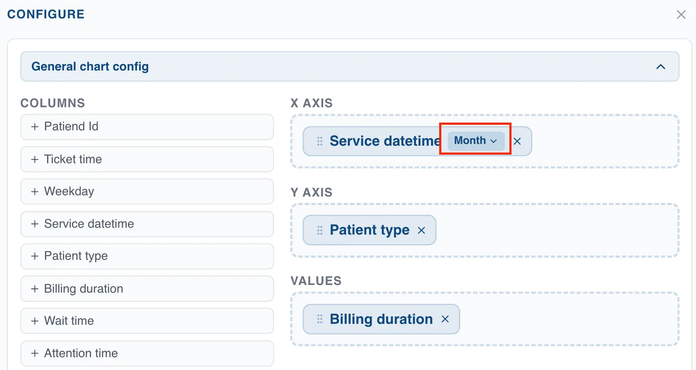Click the Billing duration chip drag handle
Screen dimensions: 696x370
(320, 319)
